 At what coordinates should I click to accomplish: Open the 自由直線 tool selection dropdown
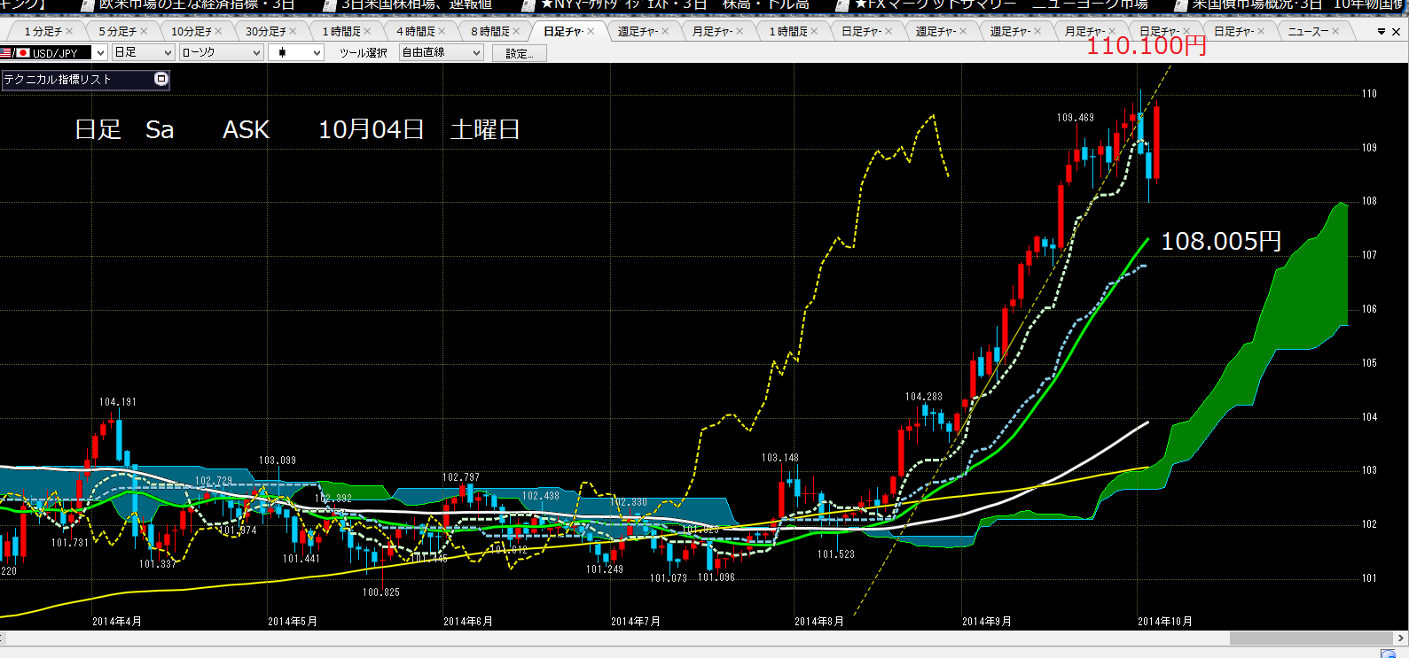pos(441,53)
